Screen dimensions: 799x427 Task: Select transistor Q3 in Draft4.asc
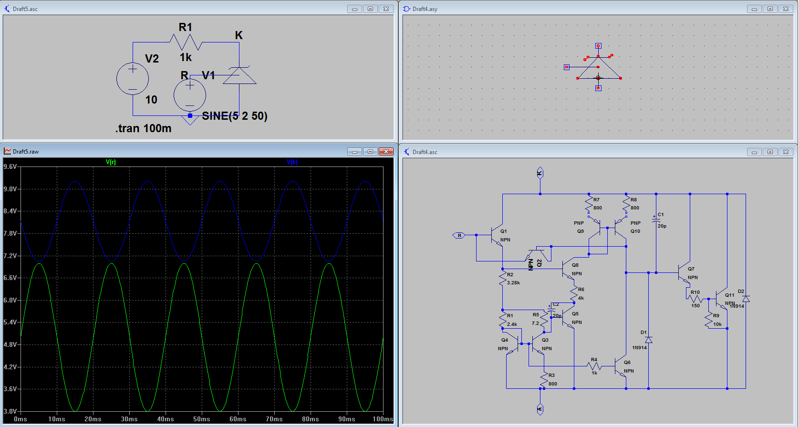(538, 344)
